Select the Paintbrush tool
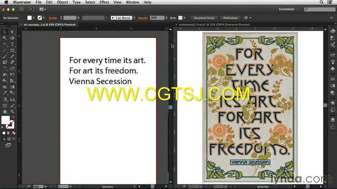Screen dimensions: 337x189 click(x=5, y=57)
